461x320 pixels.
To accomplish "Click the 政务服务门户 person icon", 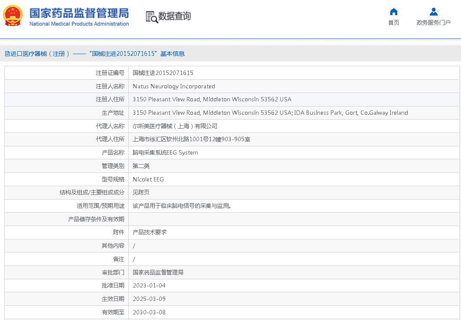I will pyautogui.click(x=433, y=12).
